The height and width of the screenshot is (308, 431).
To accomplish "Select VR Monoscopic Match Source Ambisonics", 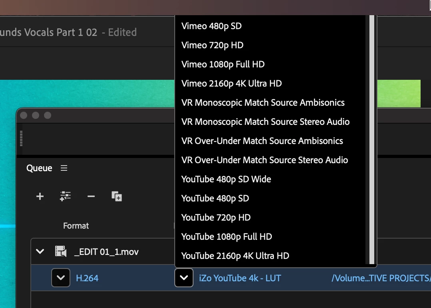I will (x=270, y=103).
